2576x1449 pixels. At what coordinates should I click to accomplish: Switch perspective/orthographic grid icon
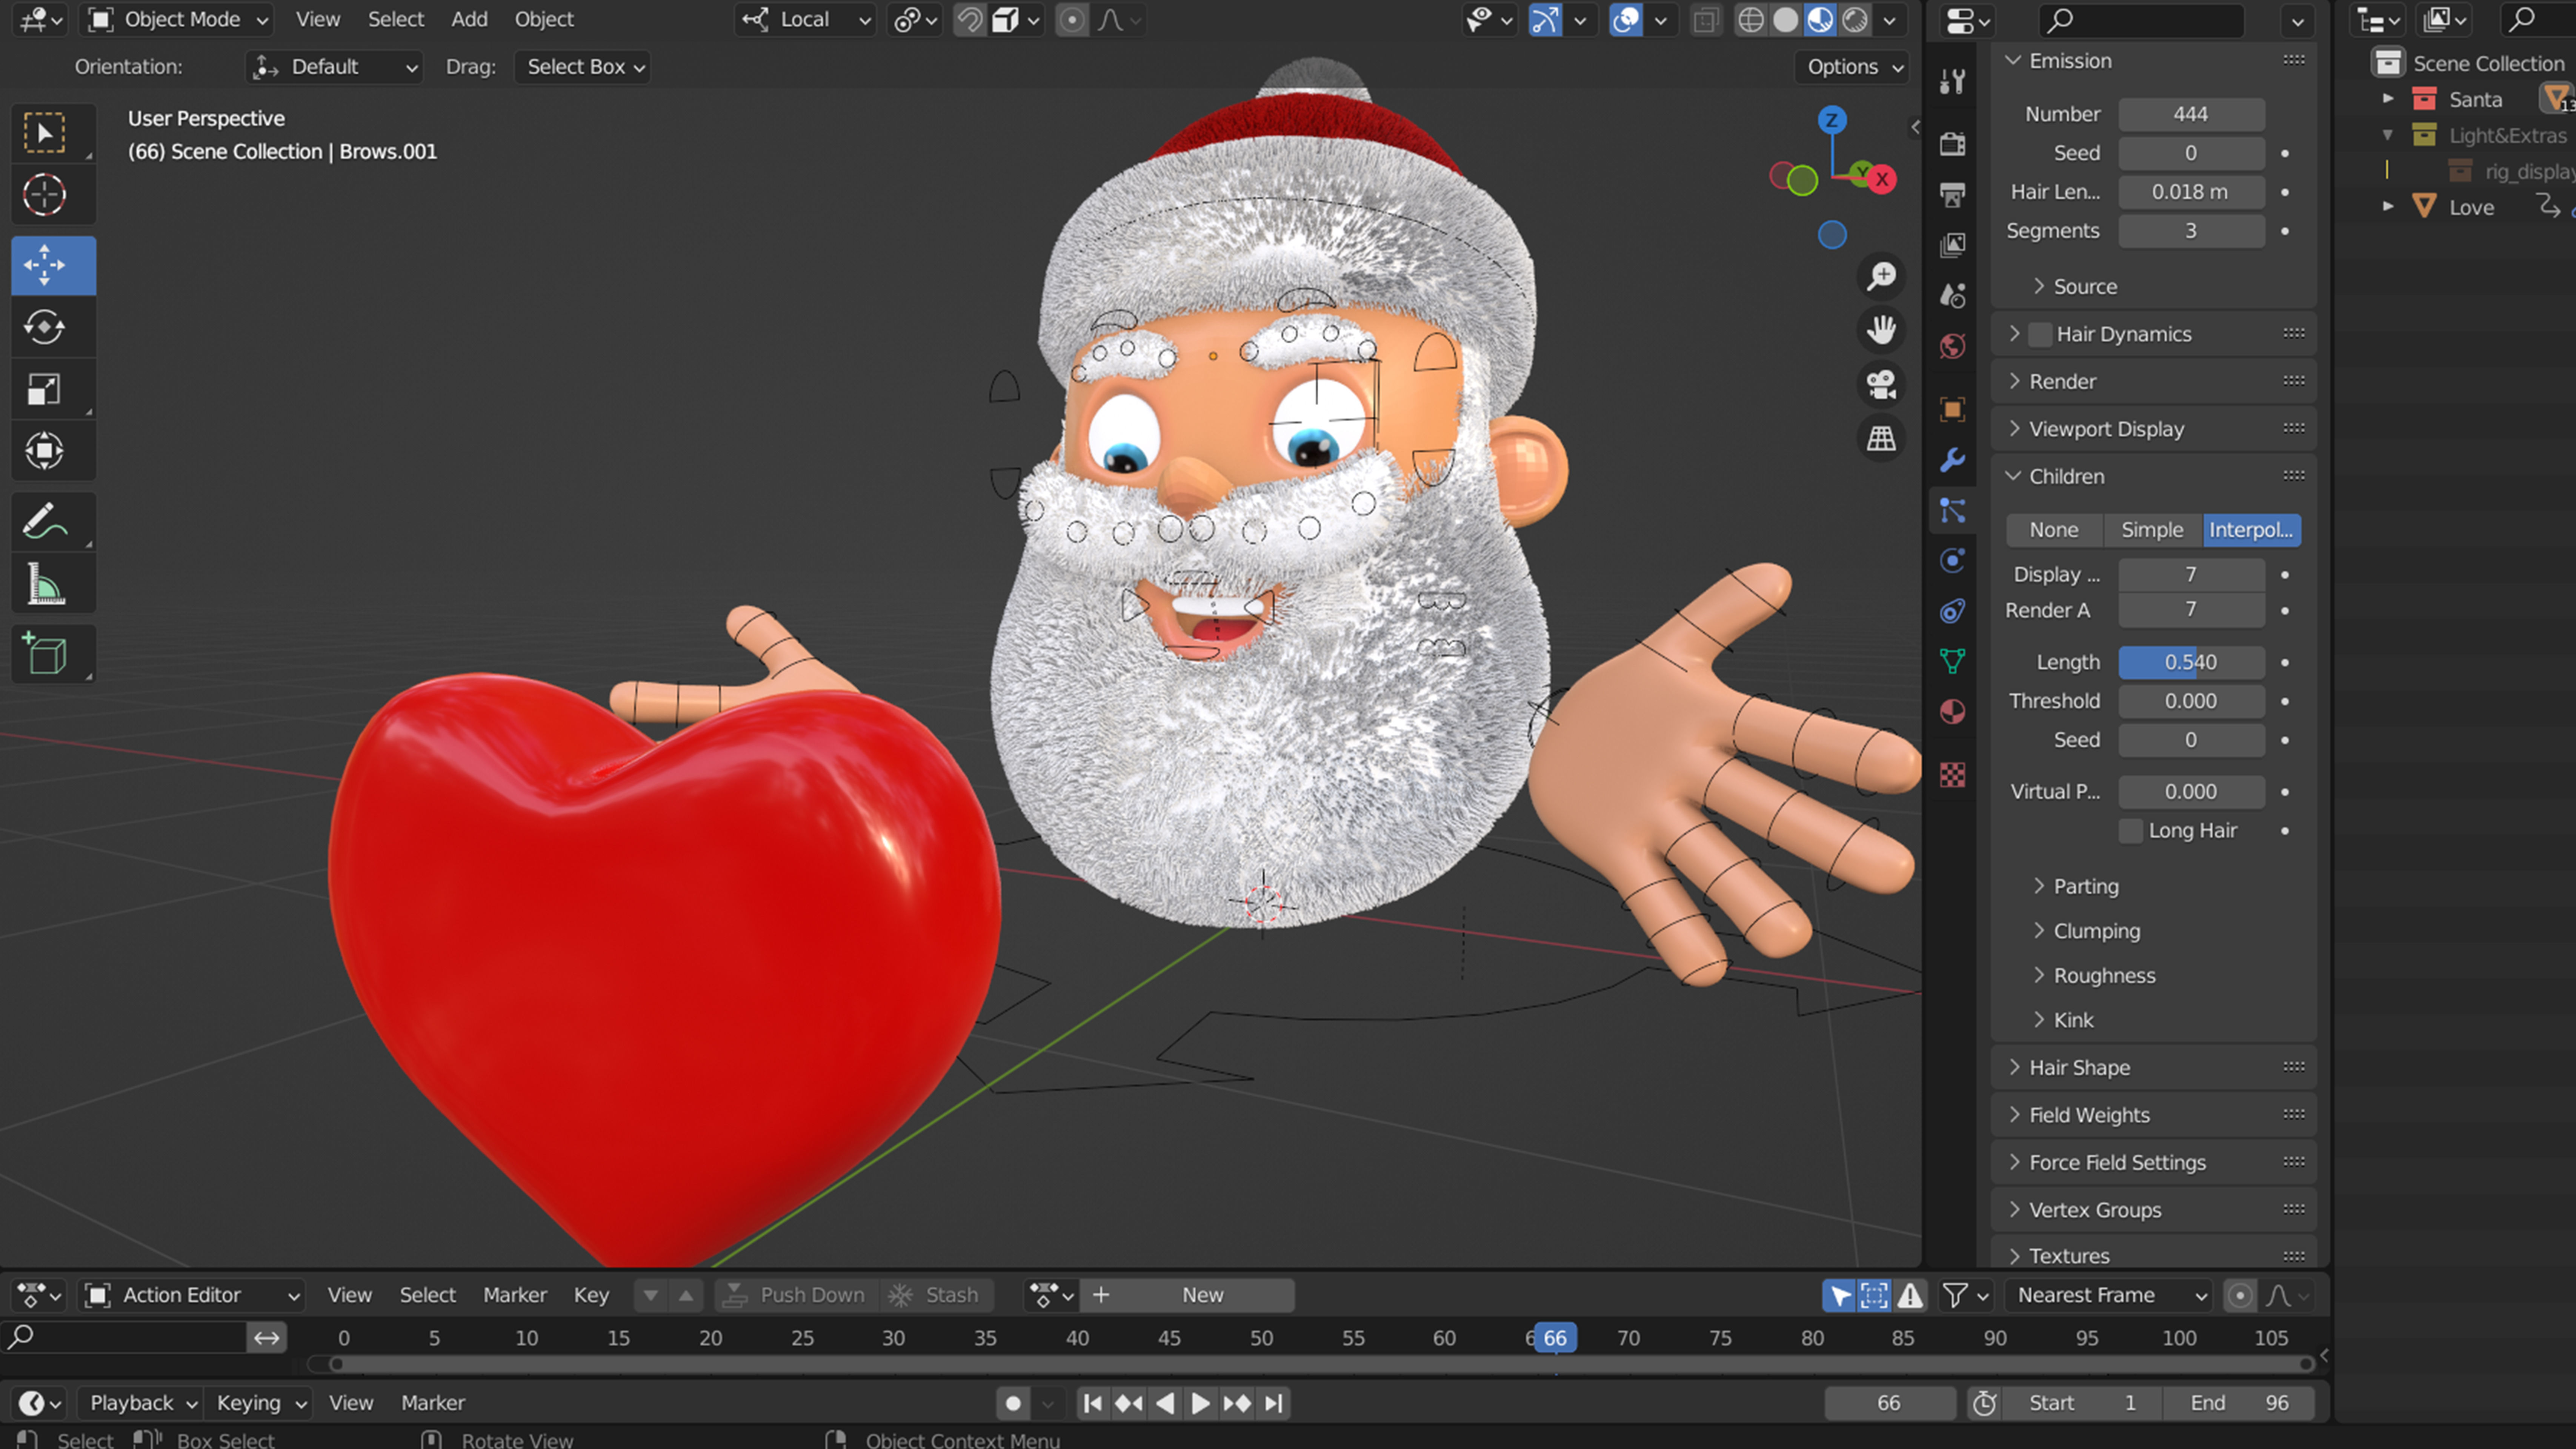[1881, 438]
